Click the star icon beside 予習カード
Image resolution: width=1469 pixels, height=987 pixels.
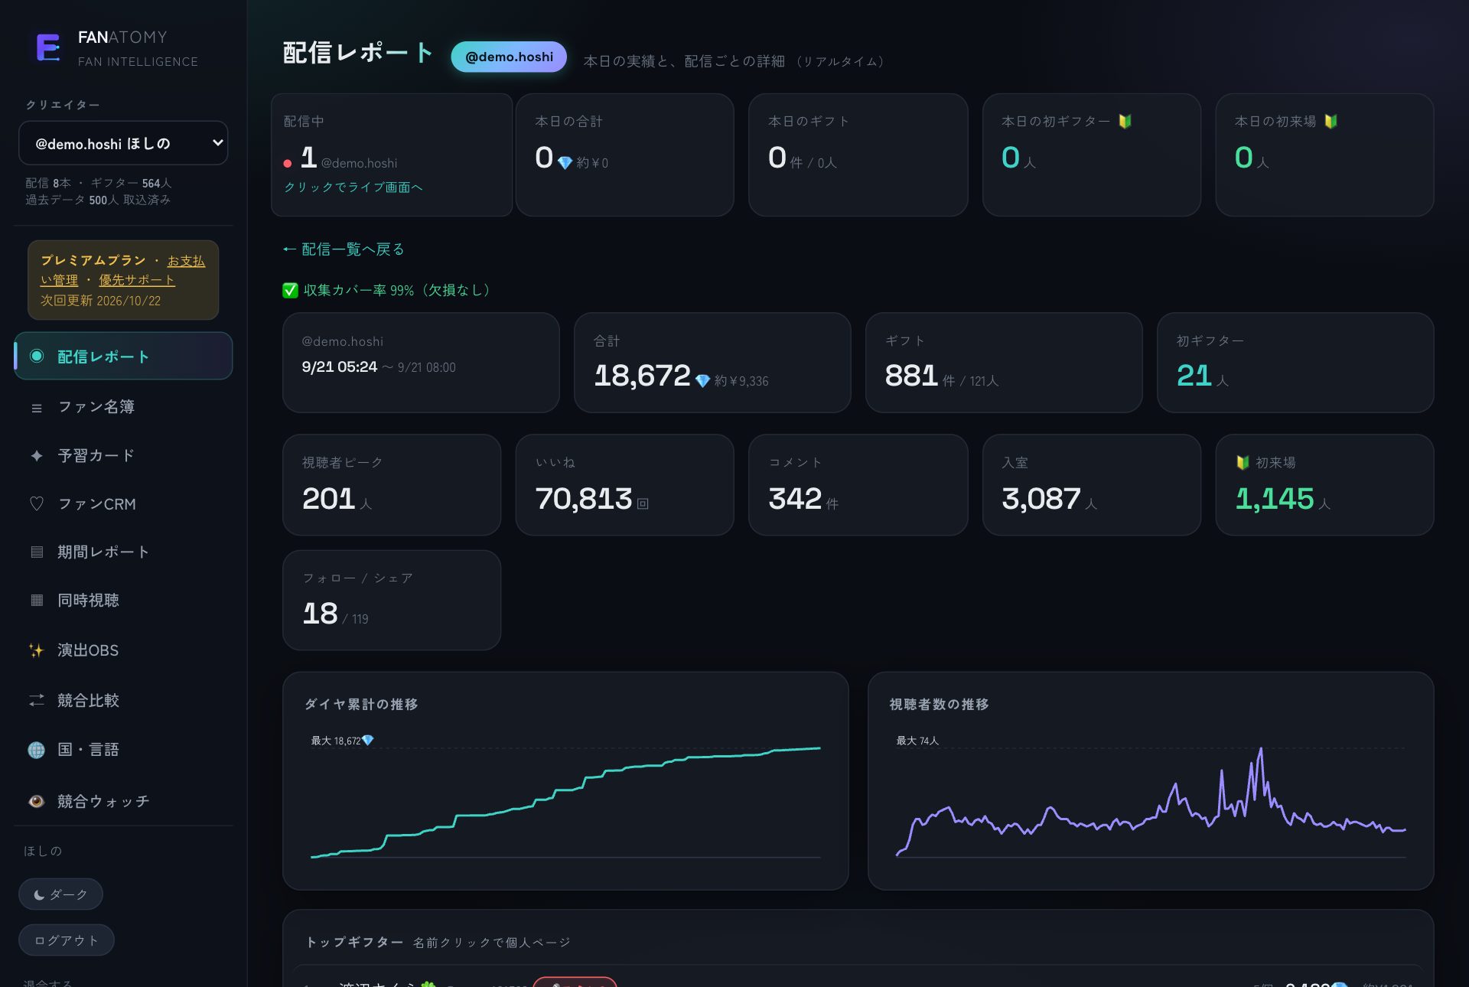(x=36, y=455)
